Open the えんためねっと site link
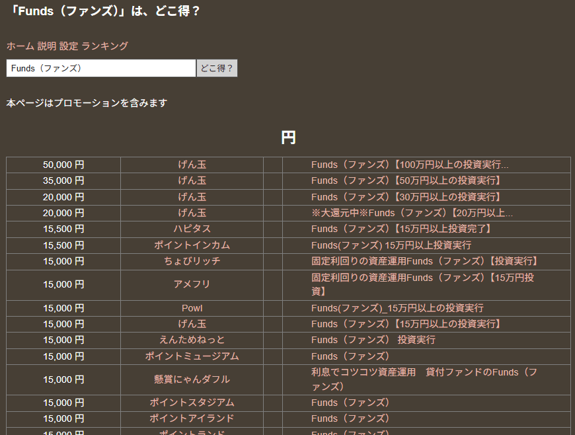The width and height of the screenshot is (575, 435). [192, 340]
